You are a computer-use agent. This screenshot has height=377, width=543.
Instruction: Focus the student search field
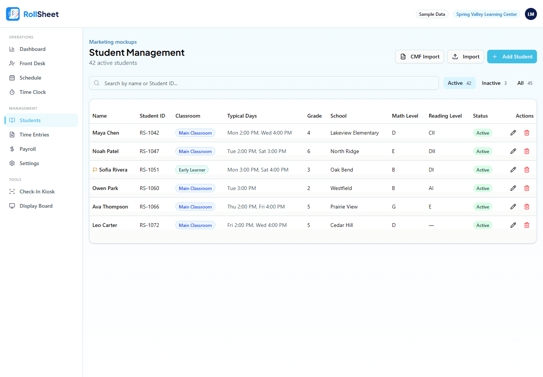coord(264,83)
